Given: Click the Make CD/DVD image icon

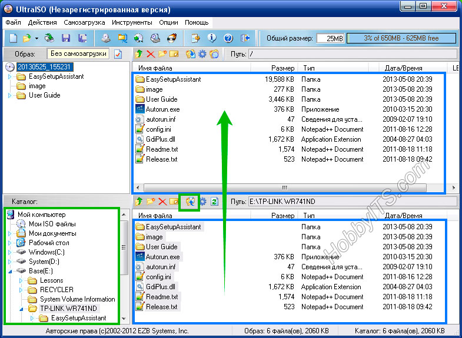Looking at the screenshot, I should (106, 38).
